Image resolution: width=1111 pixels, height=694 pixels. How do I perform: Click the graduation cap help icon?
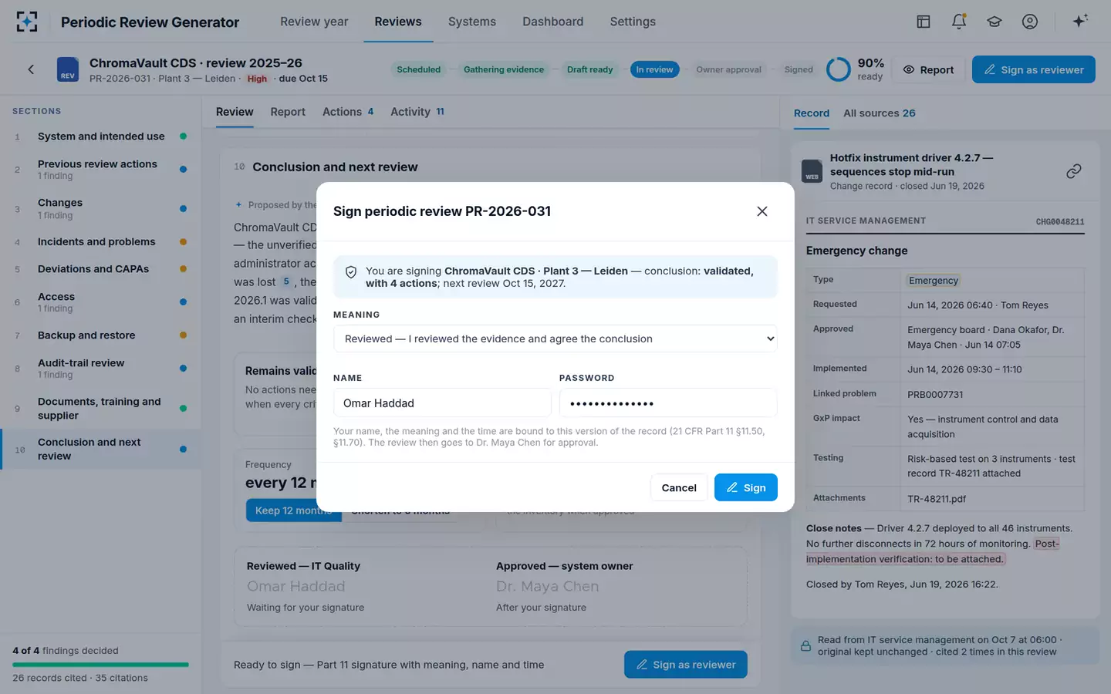(x=994, y=22)
